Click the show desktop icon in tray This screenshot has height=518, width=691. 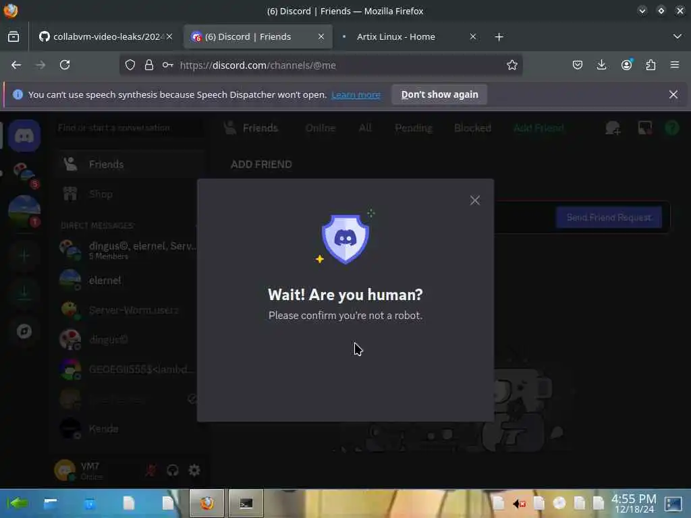673,503
